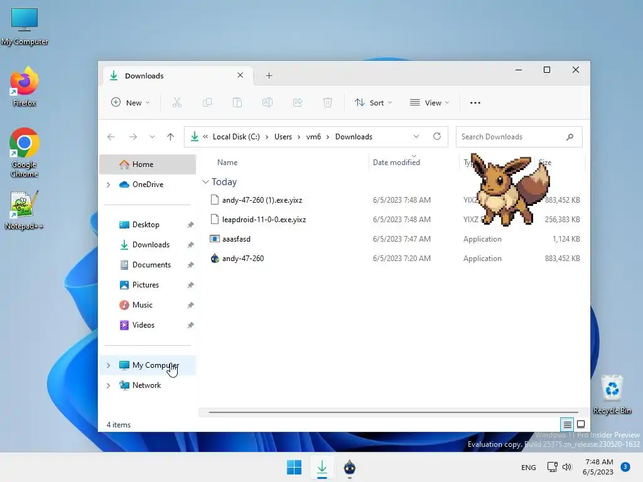Click the Delete trash icon
The image size is (643, 482).
[328, 102]
